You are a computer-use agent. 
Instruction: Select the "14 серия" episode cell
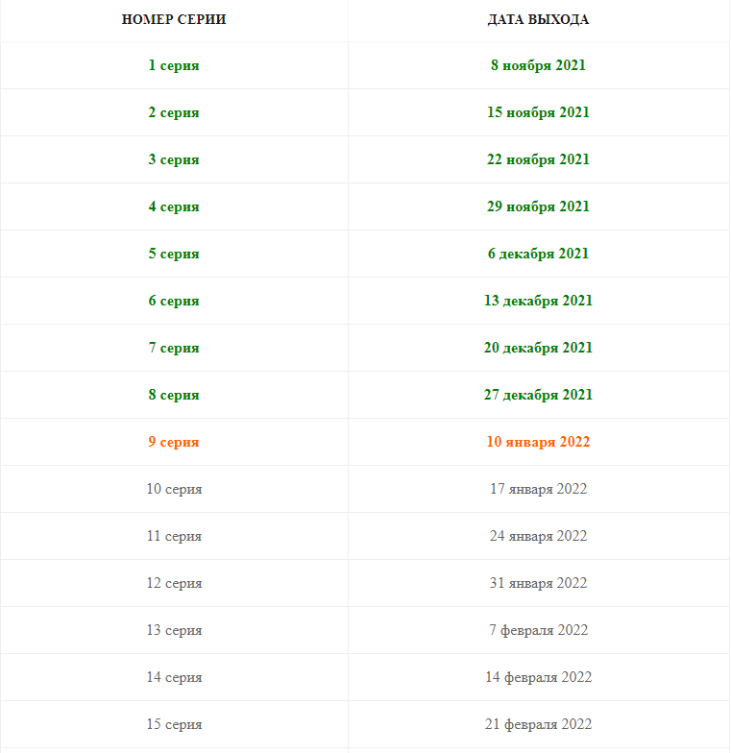coord(174,677)
